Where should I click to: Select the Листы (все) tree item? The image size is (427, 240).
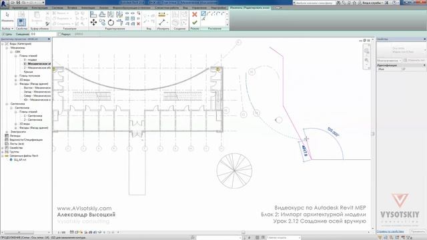[x=17, y=144]
